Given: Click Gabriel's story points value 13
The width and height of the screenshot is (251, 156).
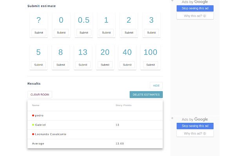Looking at the screenshot, I should pyautogui.click(x=117, y=125).
